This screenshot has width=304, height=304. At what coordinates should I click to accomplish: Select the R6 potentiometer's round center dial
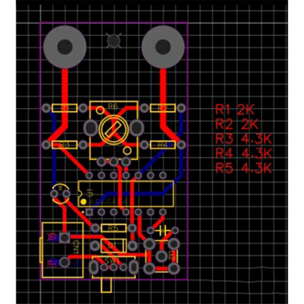coord(113,129)
